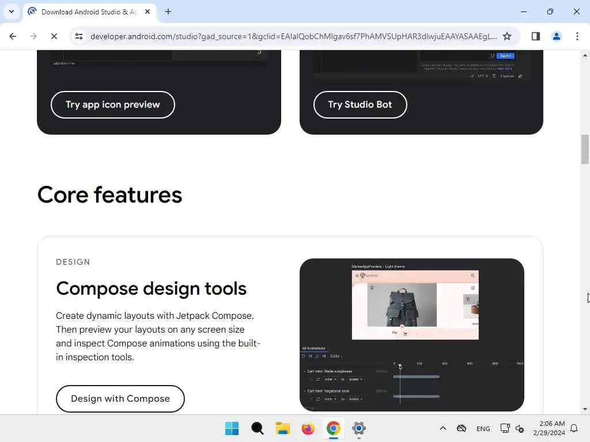Open the Windows Start menu
Viewport: 590px width, 442px height.
pos(232,428)
